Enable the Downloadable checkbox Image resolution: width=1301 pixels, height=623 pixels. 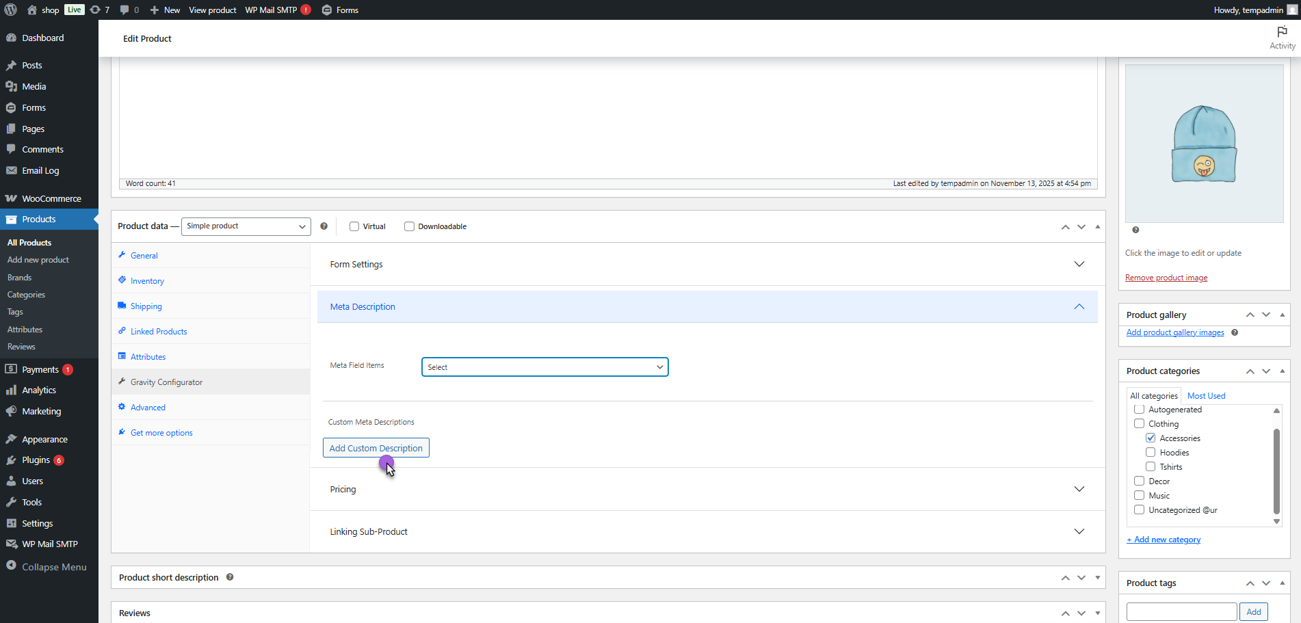point(409,226)
